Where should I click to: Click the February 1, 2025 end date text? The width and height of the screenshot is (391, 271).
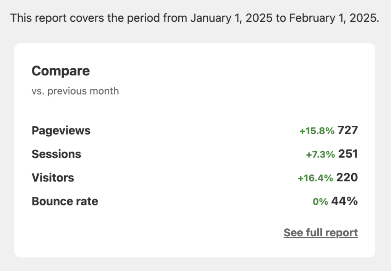pos(334,18)
